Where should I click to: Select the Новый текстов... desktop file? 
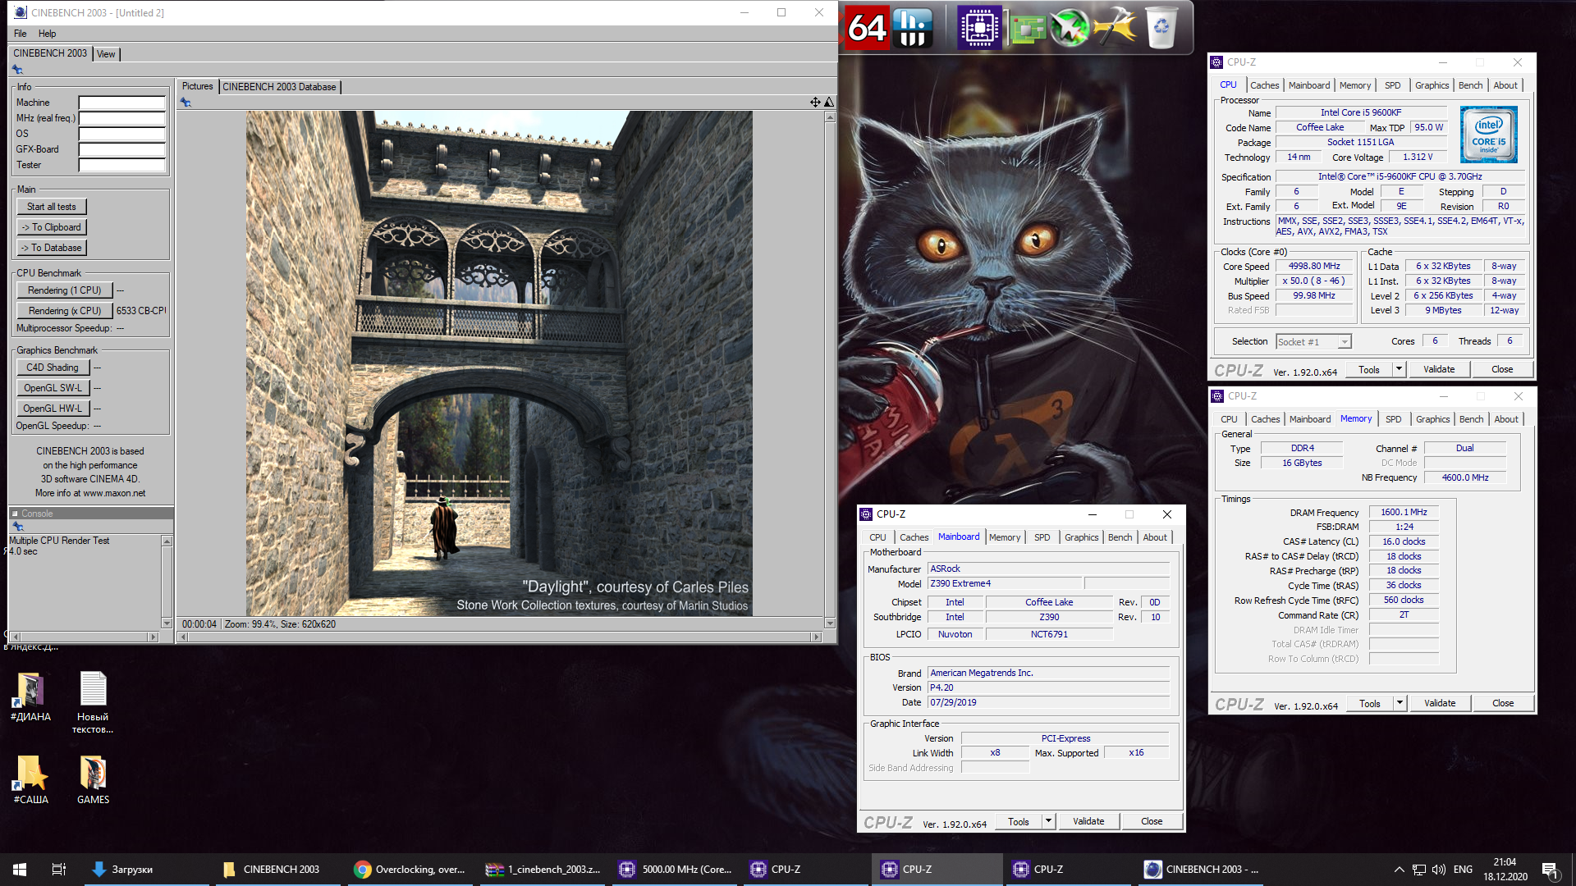tap(93, 703)
